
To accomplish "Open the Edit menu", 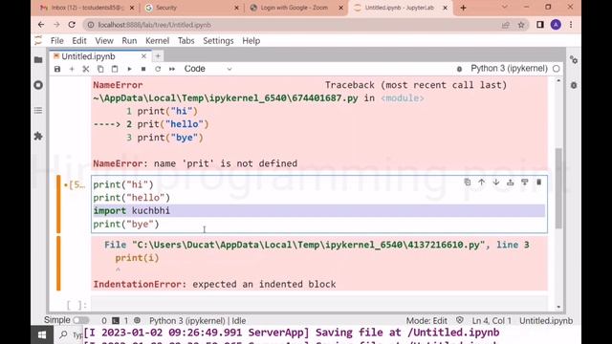I will 78,40.
